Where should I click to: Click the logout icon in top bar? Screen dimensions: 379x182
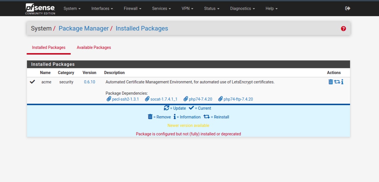point(348,9)
